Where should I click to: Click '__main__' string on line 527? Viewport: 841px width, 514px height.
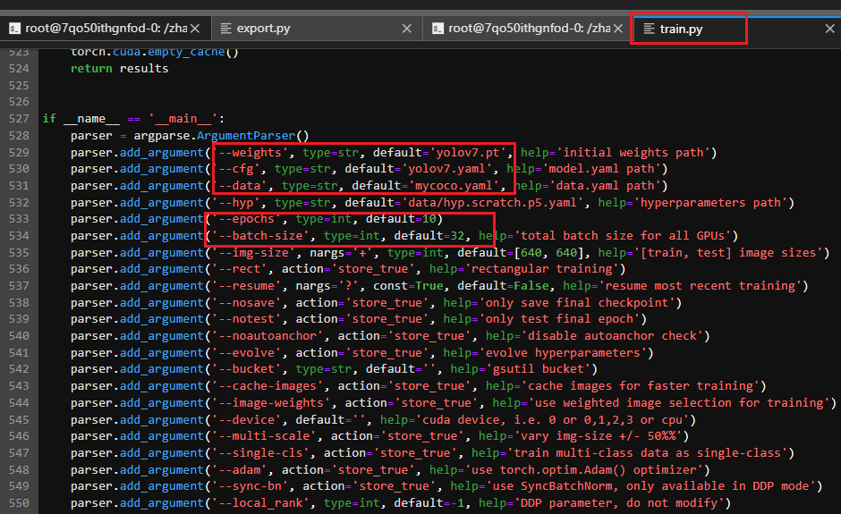coord(183,119)
